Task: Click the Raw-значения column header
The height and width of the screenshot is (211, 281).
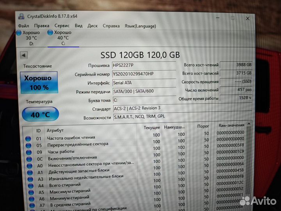Action: point(231,125)
